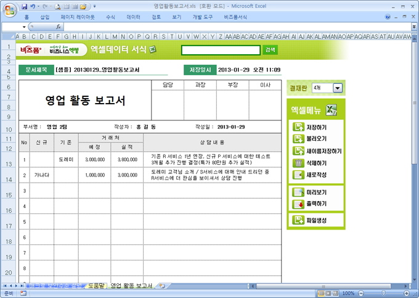Open the 홈 ribbon tab

point(26,17)
